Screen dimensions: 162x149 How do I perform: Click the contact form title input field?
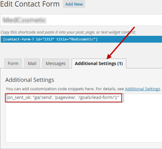pyautogui.click(x=81, y=20)
